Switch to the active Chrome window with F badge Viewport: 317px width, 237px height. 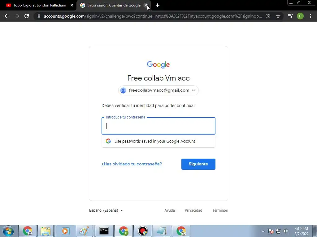(x=123, y=231)
